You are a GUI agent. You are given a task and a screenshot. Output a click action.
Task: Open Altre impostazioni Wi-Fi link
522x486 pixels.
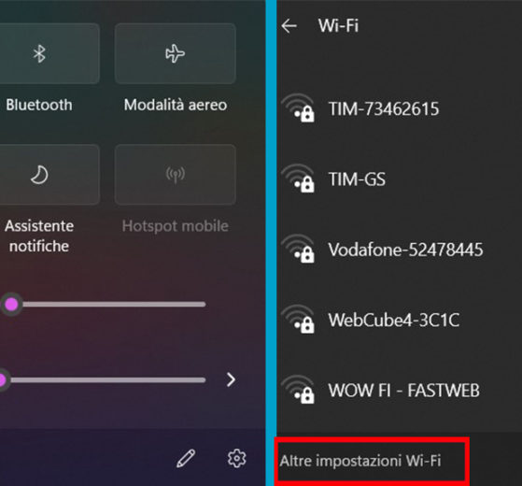(360, 461)
